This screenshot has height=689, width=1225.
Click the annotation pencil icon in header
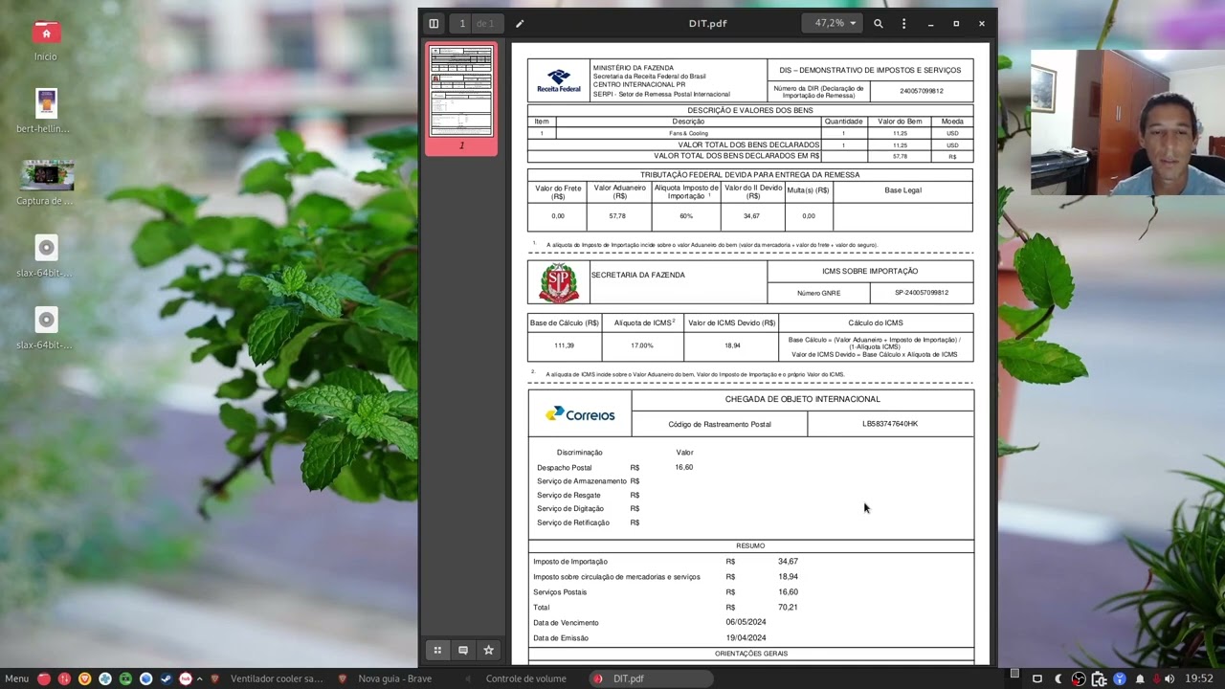[x=520, y=23]
